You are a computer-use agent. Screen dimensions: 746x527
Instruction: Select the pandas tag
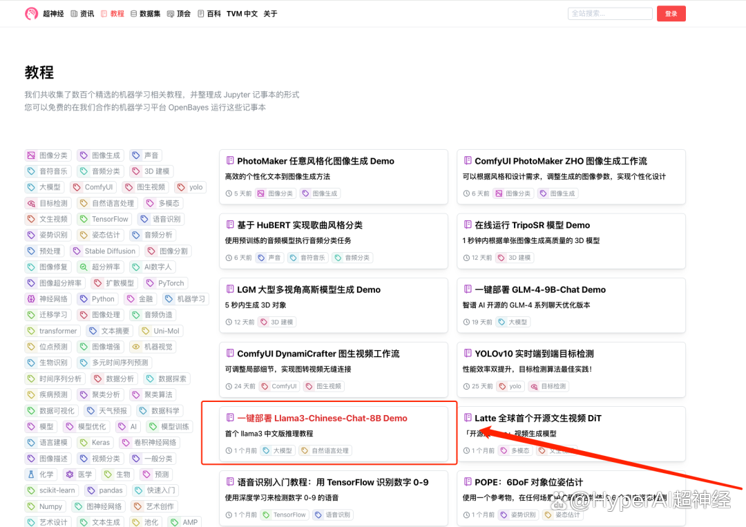105,490
